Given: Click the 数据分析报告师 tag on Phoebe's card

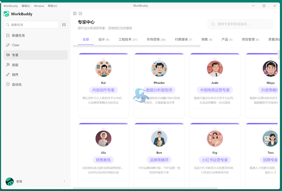Looking at the screenshot, I should (x=159, y=90).
